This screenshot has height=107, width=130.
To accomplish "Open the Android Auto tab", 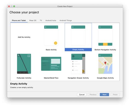I will click(51, 21).
